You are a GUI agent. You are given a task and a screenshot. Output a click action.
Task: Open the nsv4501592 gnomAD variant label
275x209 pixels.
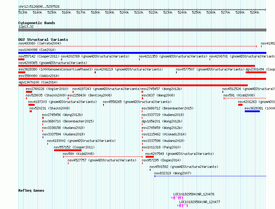(x=184, y=167)
